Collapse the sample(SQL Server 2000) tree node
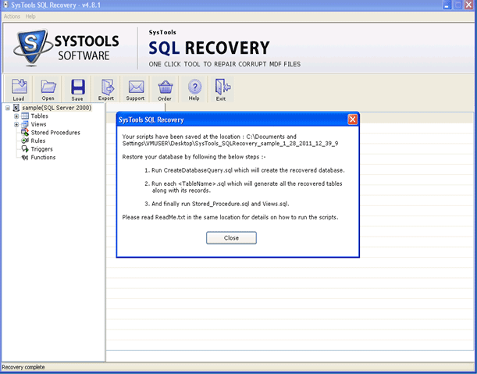 (7, 108)
